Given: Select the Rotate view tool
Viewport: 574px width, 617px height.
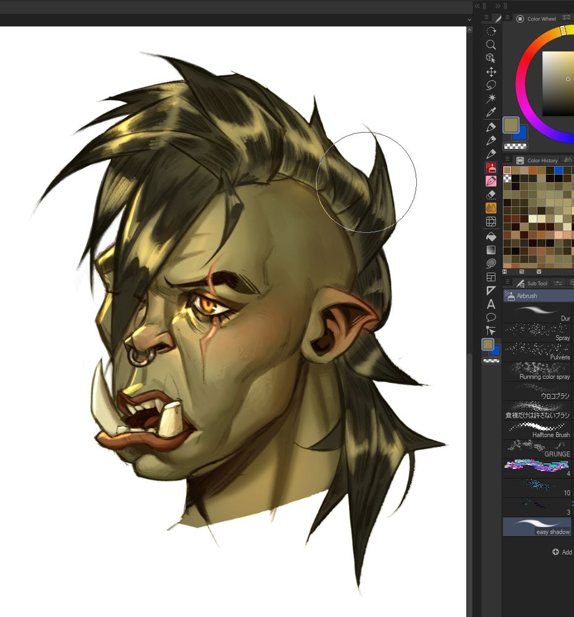Looking at the screenshot, I should tap(491, 31).
